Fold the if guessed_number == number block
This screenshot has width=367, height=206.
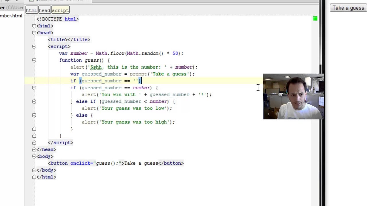click(x=34, y=88)
